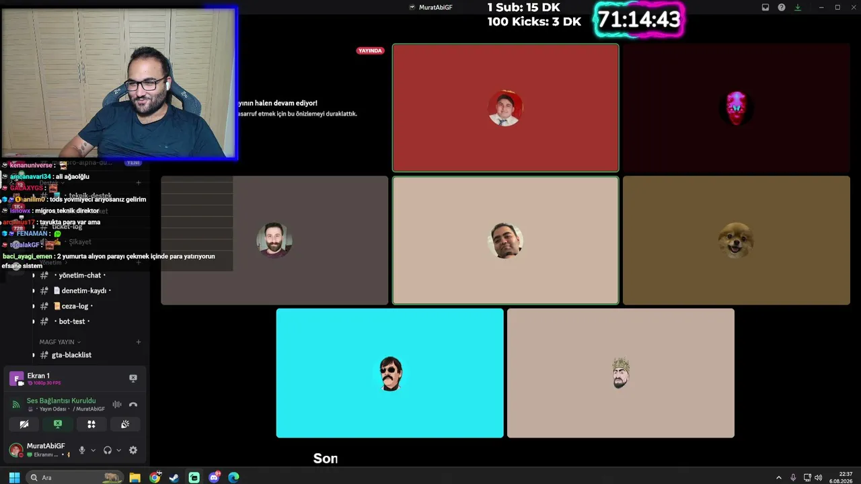Screen dimensions: 861x484
Task: Toggle microphone mute for MuratAbiGF
Action: pyautogui.click(x=82, y=450)
